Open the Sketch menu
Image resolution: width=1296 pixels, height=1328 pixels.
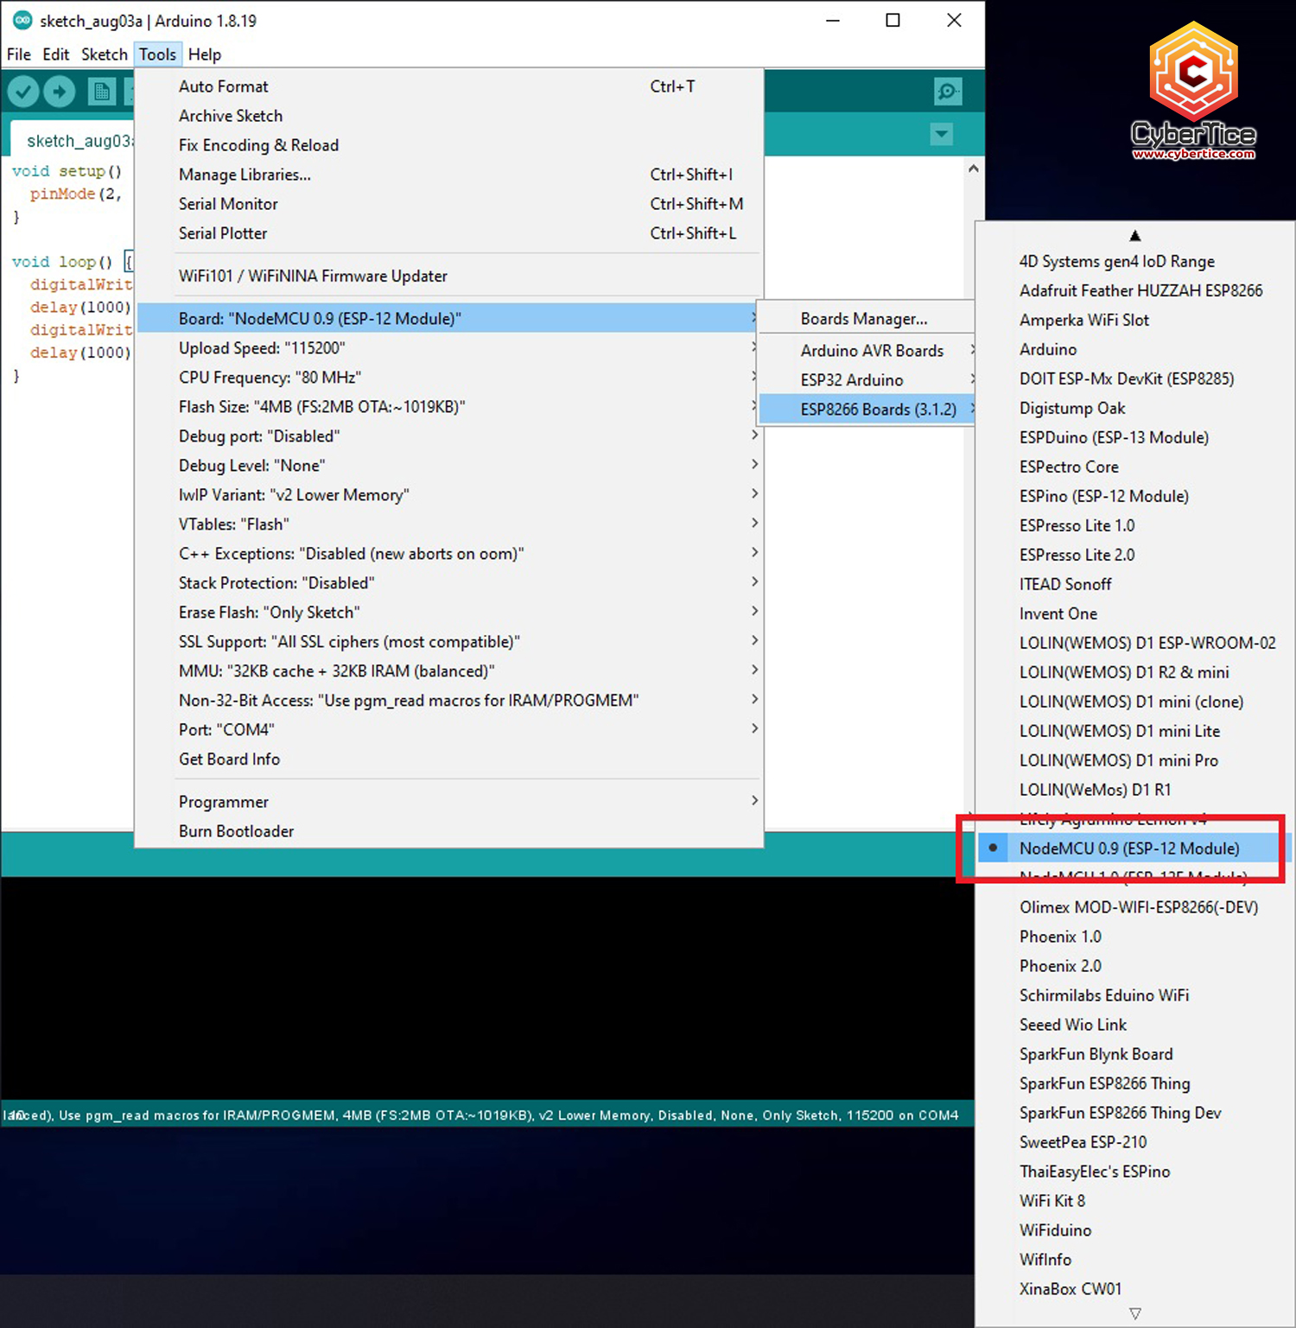point(104,54)
